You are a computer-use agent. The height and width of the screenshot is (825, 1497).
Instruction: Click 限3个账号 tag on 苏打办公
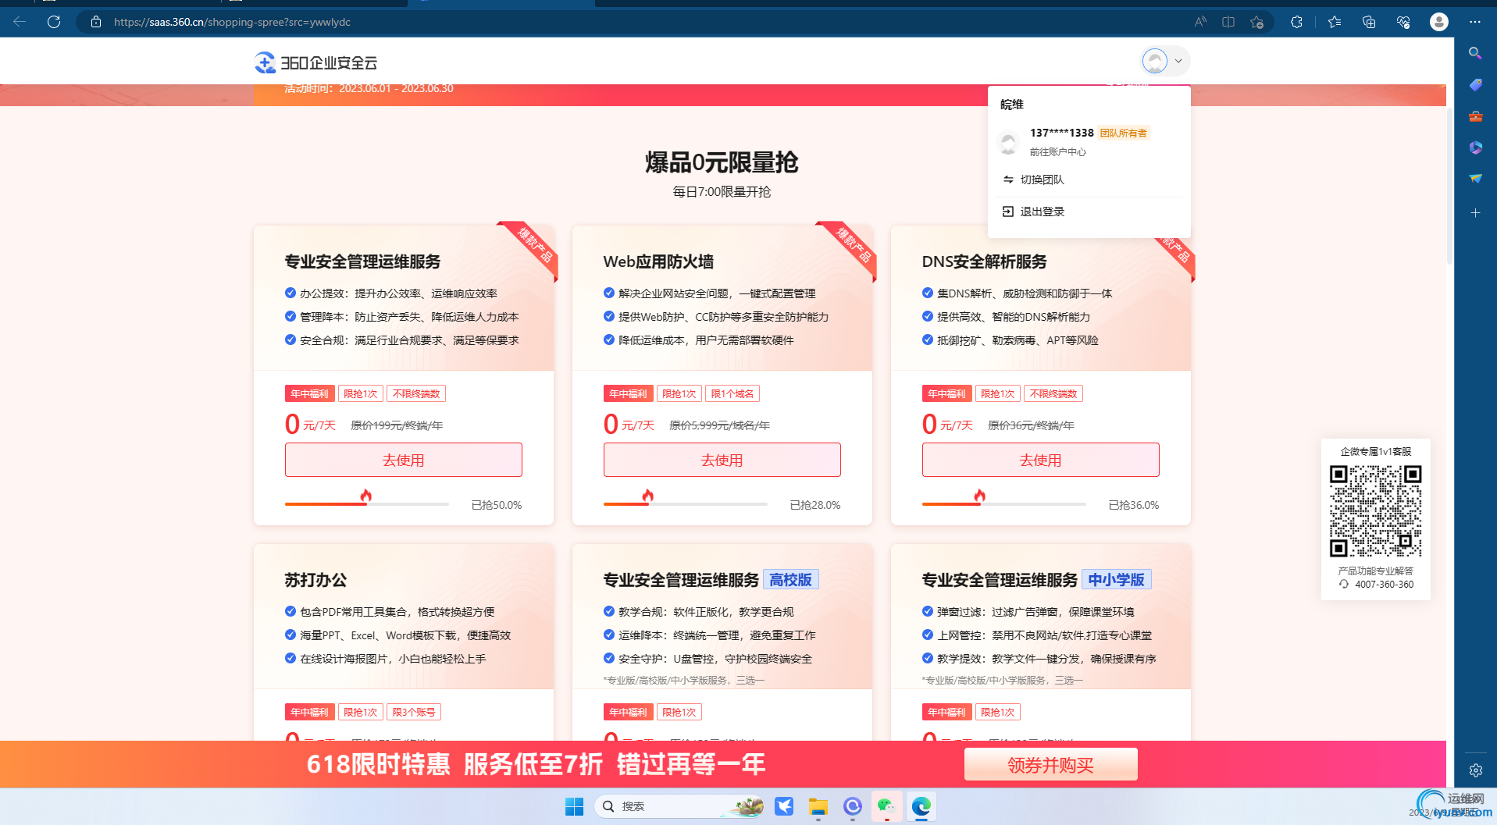tap(413, 713)
